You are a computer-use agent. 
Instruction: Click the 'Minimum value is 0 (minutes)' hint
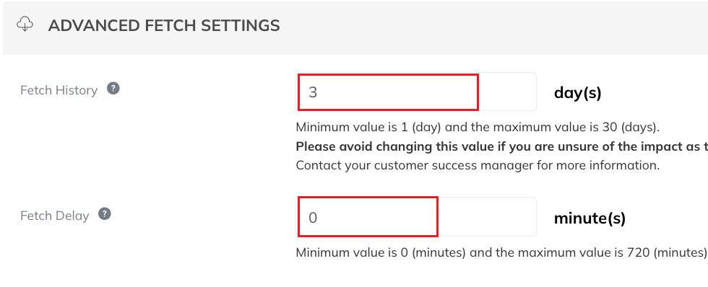[x=381, y=252]
